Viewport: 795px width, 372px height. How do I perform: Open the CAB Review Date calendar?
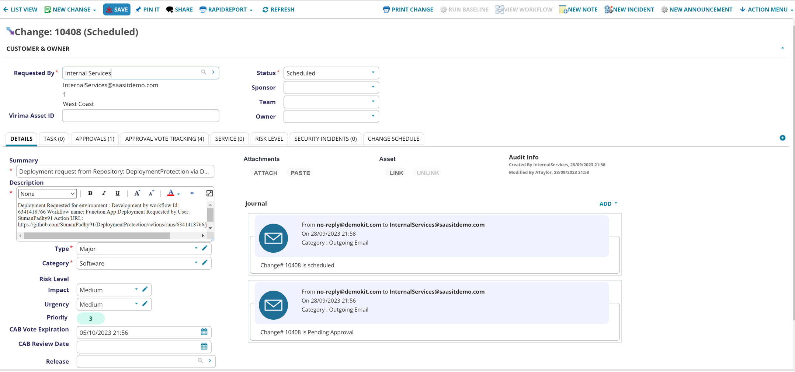pyautogui.click(x=204, y=347)
